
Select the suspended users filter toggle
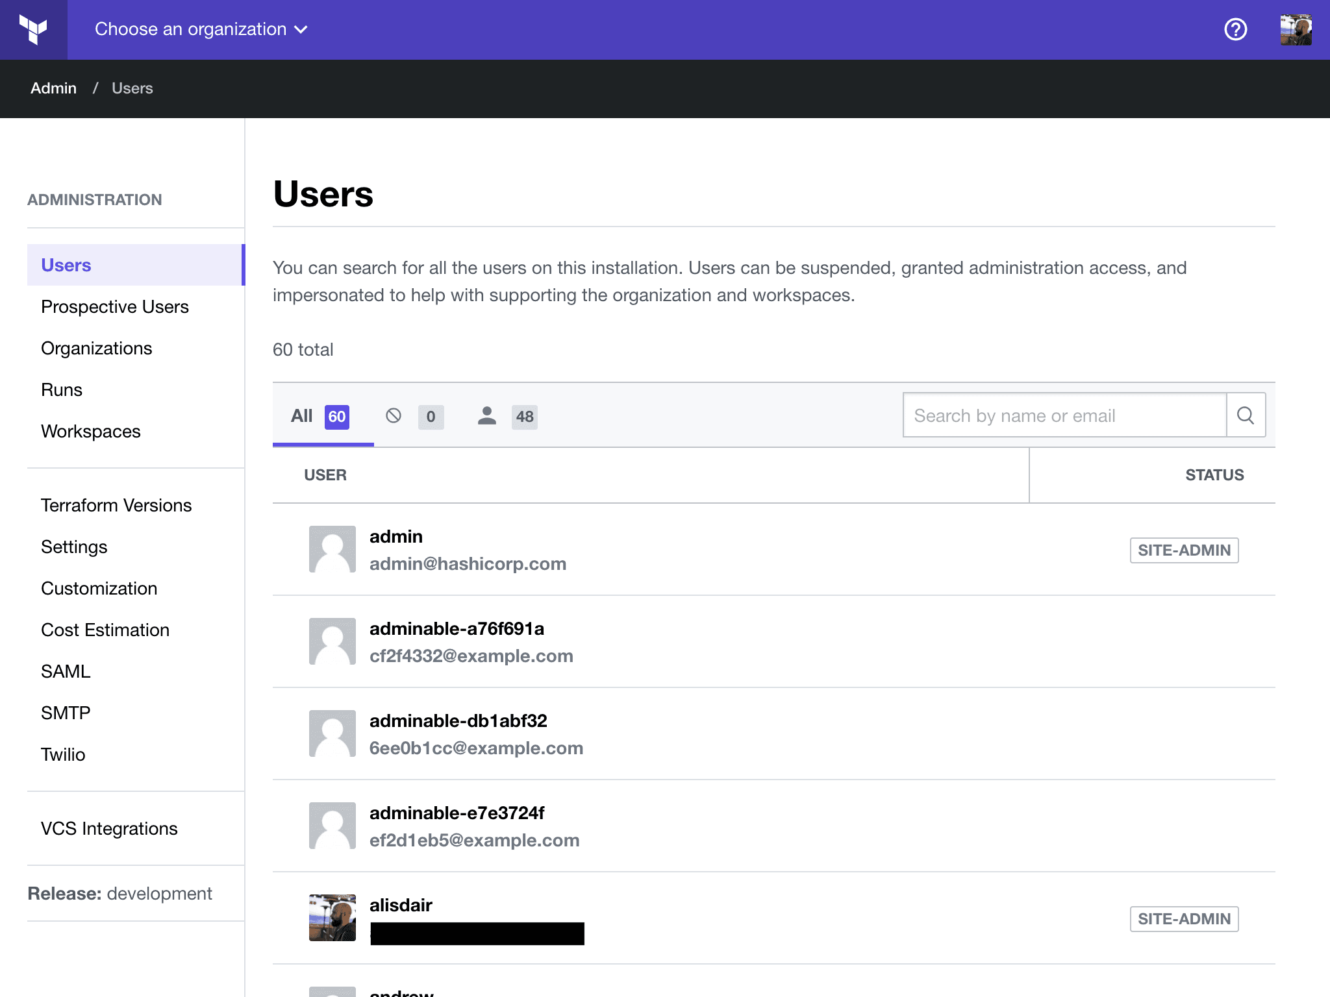(412, 416)
